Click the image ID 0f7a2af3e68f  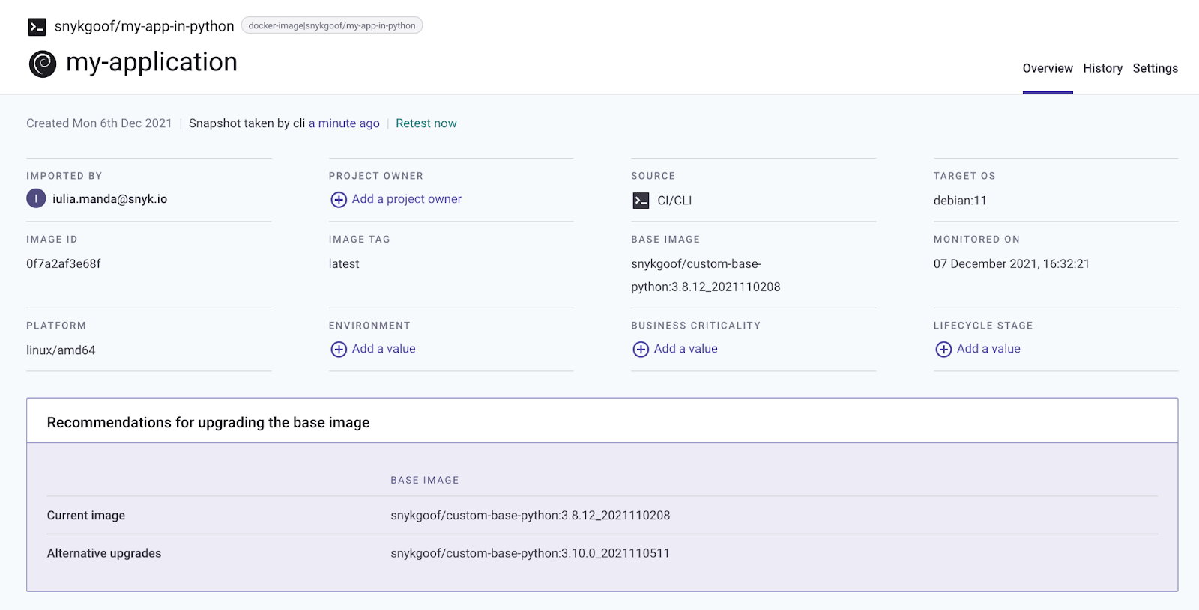(x=64, y=263)
